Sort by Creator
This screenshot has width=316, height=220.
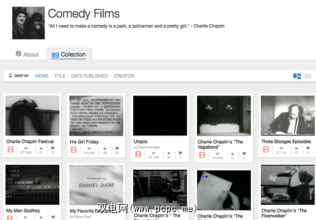124,76
